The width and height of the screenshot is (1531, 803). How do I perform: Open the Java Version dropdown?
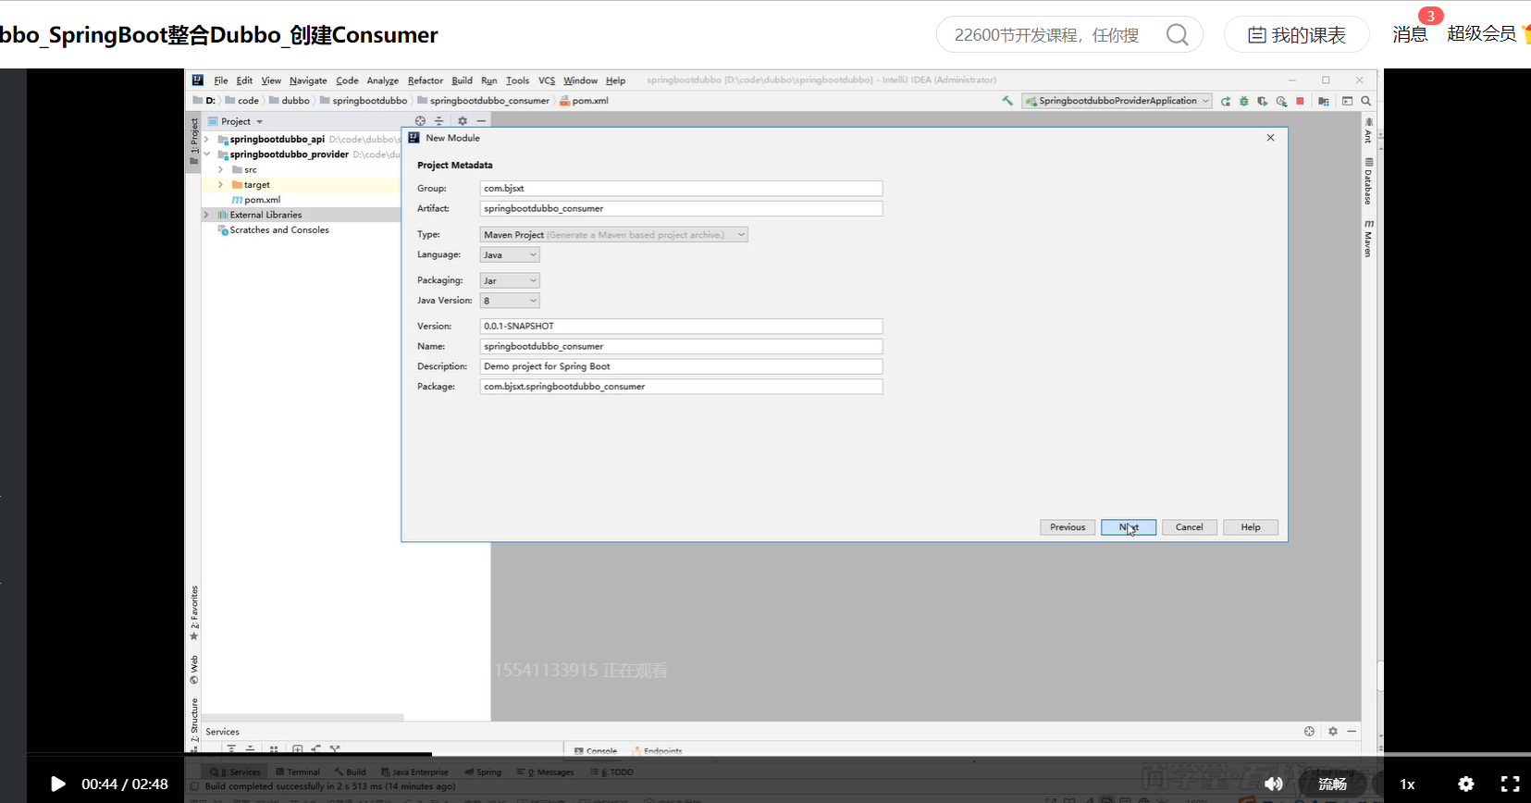510,301
